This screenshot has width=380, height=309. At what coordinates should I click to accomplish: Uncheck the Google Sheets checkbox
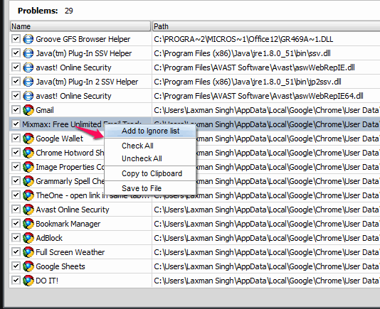pyautogui.click(x=16, y=266)
